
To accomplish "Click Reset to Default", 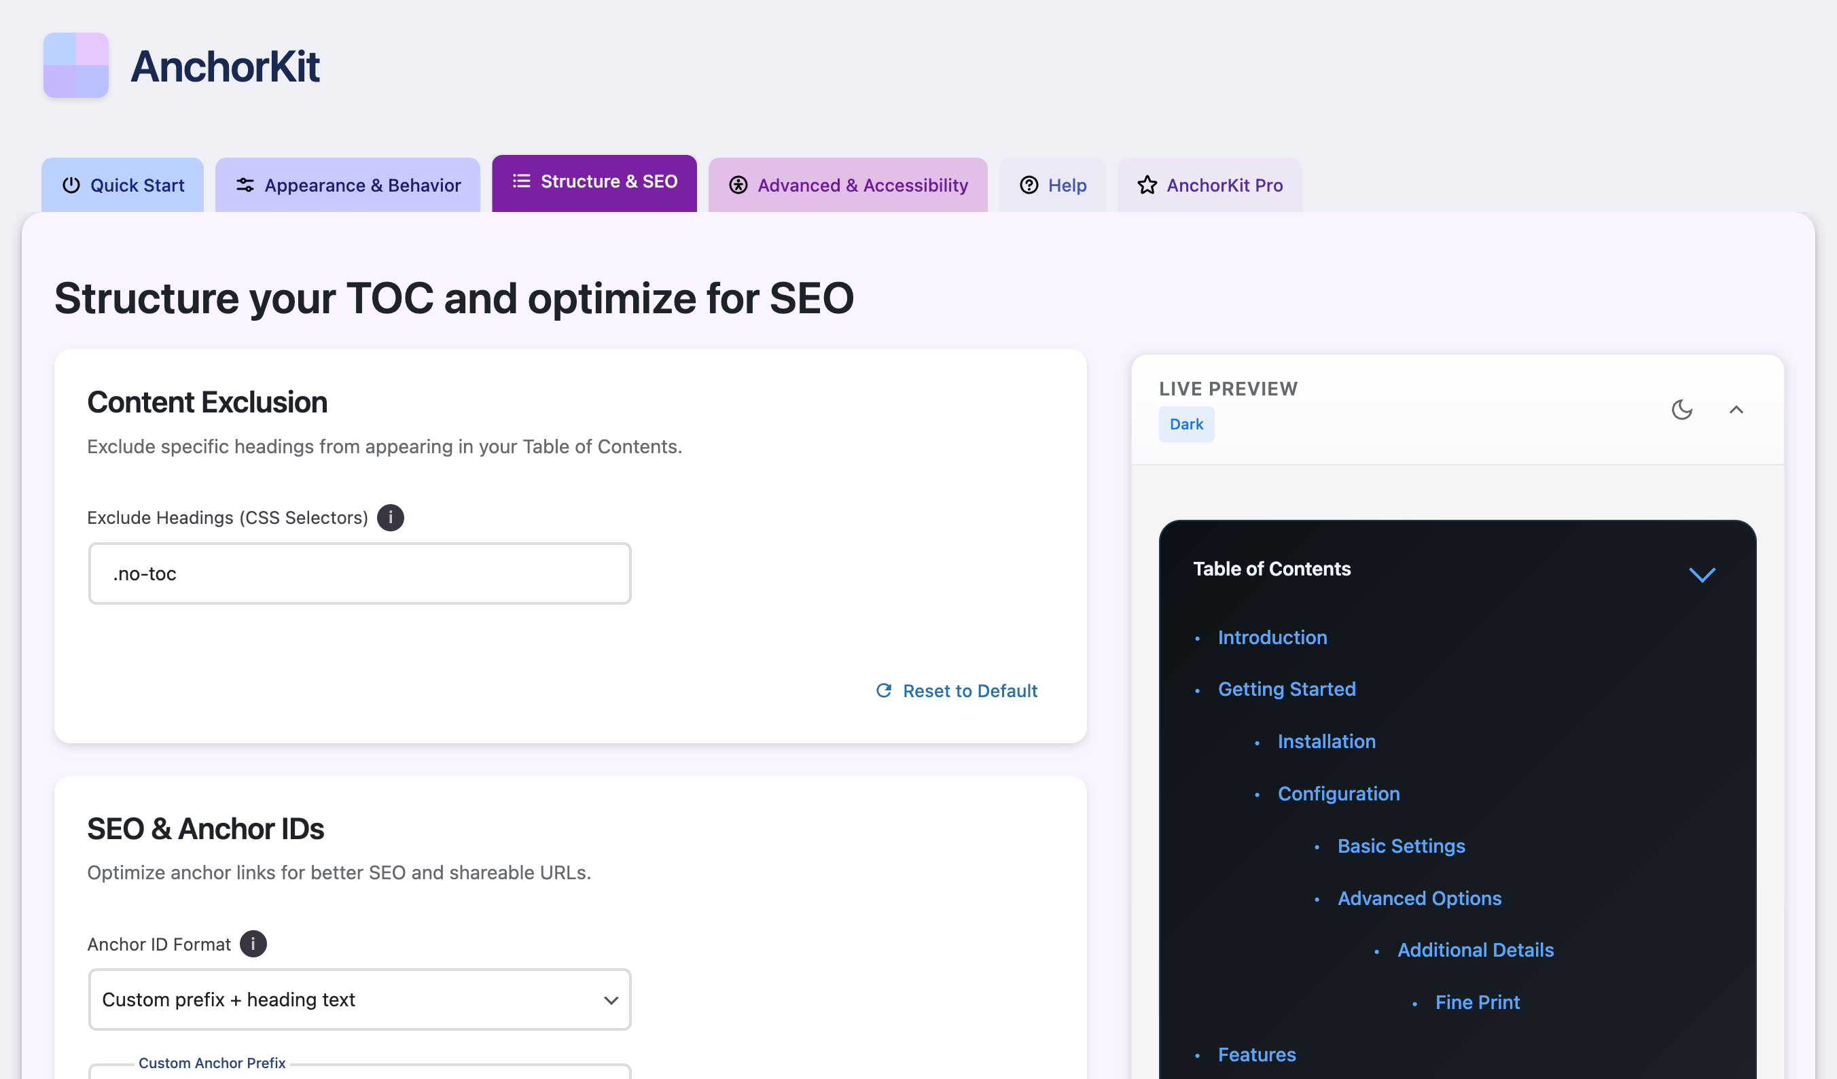I will (970, 690).
